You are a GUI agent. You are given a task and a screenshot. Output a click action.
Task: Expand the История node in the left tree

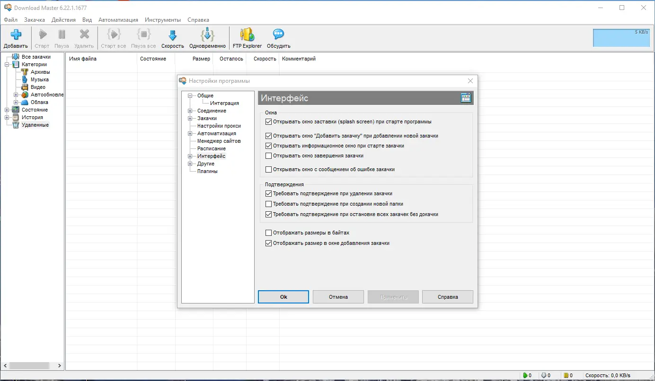pyautogui.click(x=7, y=117)
